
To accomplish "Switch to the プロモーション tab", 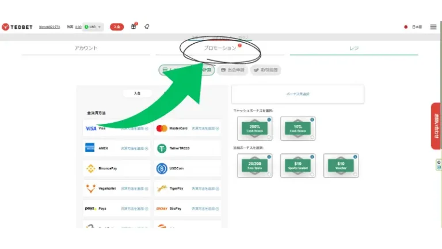I will [220, 48].
